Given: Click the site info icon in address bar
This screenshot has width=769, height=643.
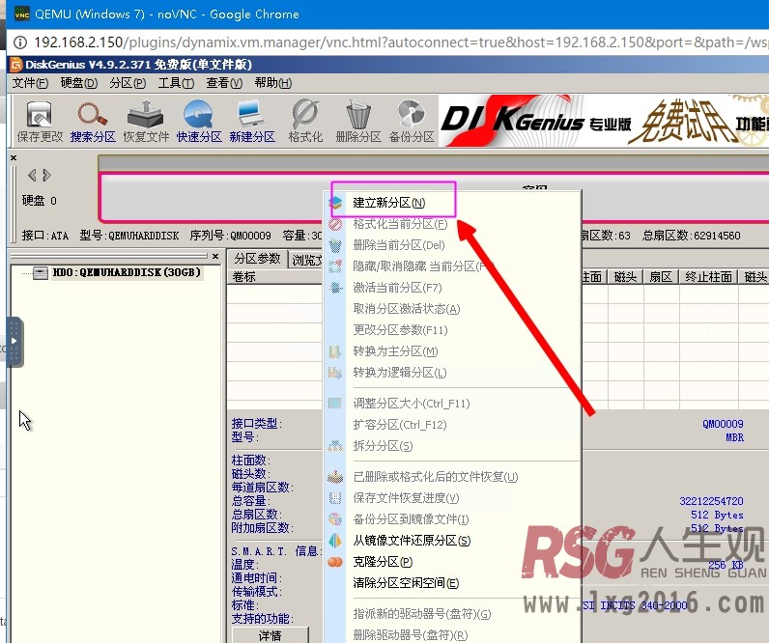Looking at the screenshot, I should [x=20, y=42].
